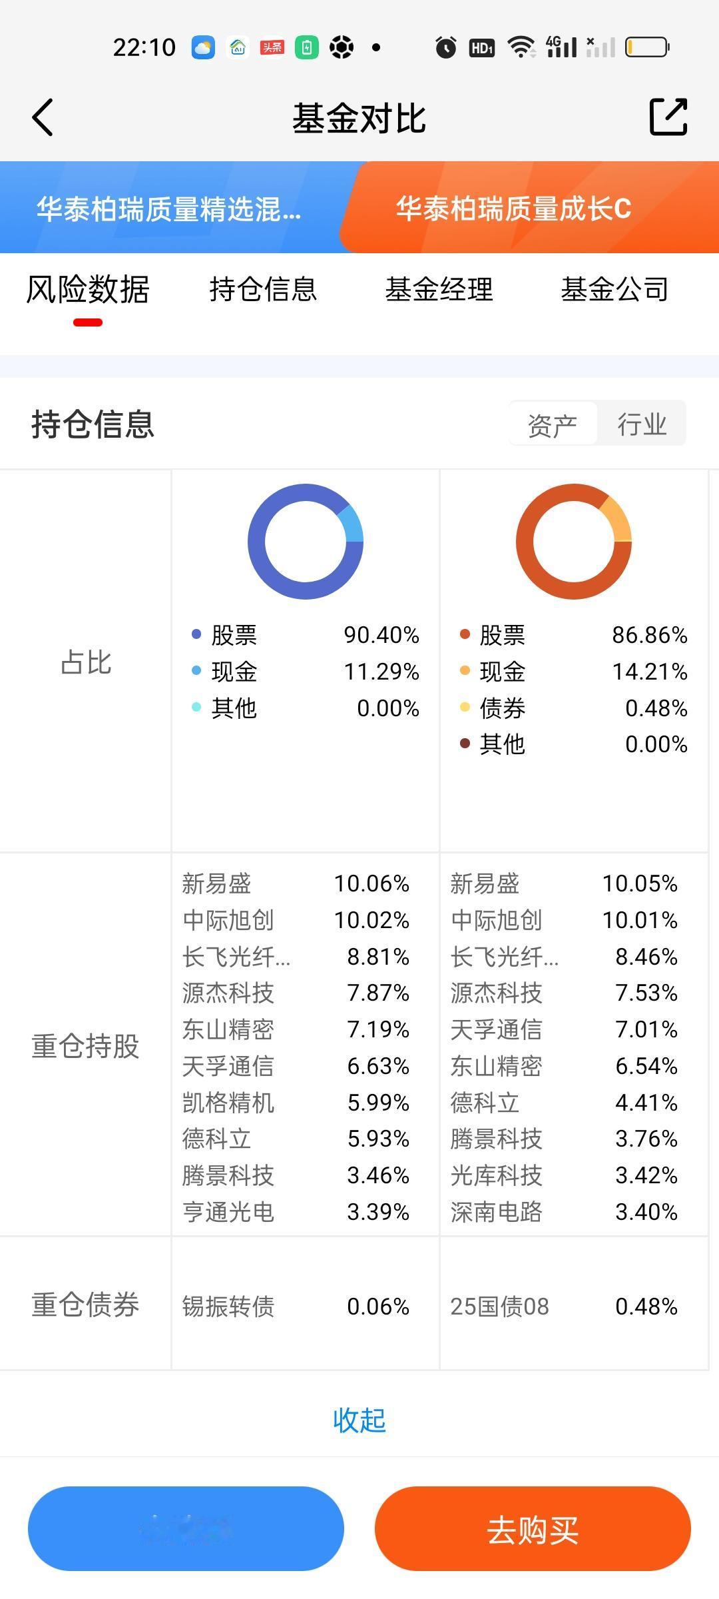The height and width of the screenshot is (1599, 719).
Task: Select the 风险数据 tab
Action: [88, 290]
